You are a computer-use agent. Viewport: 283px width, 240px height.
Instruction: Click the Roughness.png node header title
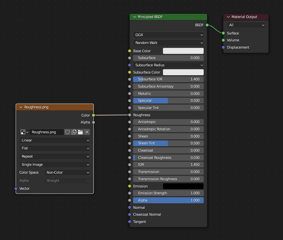36,107
